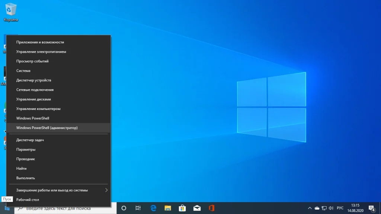Choose 'Управление дисками' in context menu
Image resolution: width=381 pixels, height=214 pixels.
pos(33,99)
